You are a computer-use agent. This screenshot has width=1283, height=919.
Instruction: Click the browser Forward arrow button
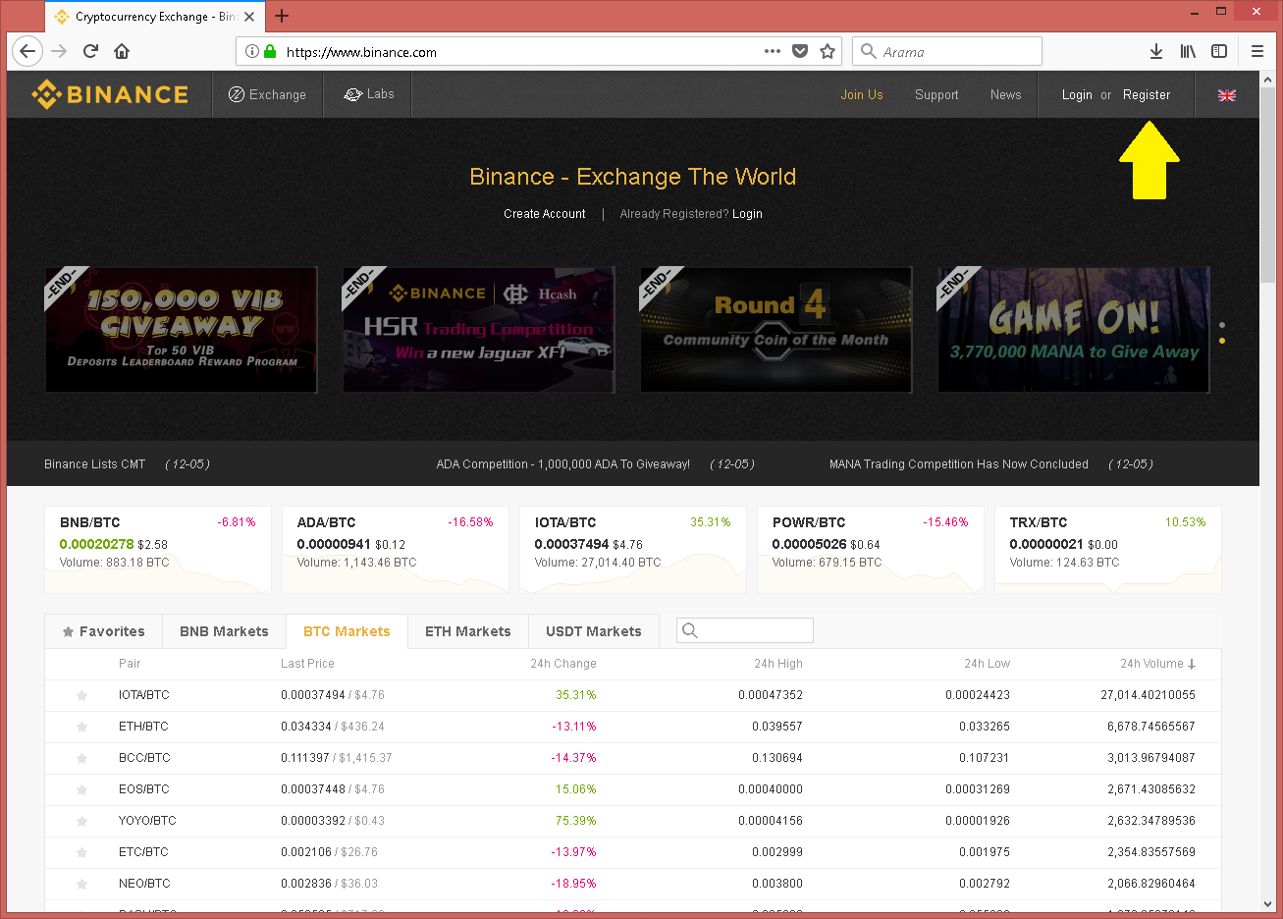(59, 51)
